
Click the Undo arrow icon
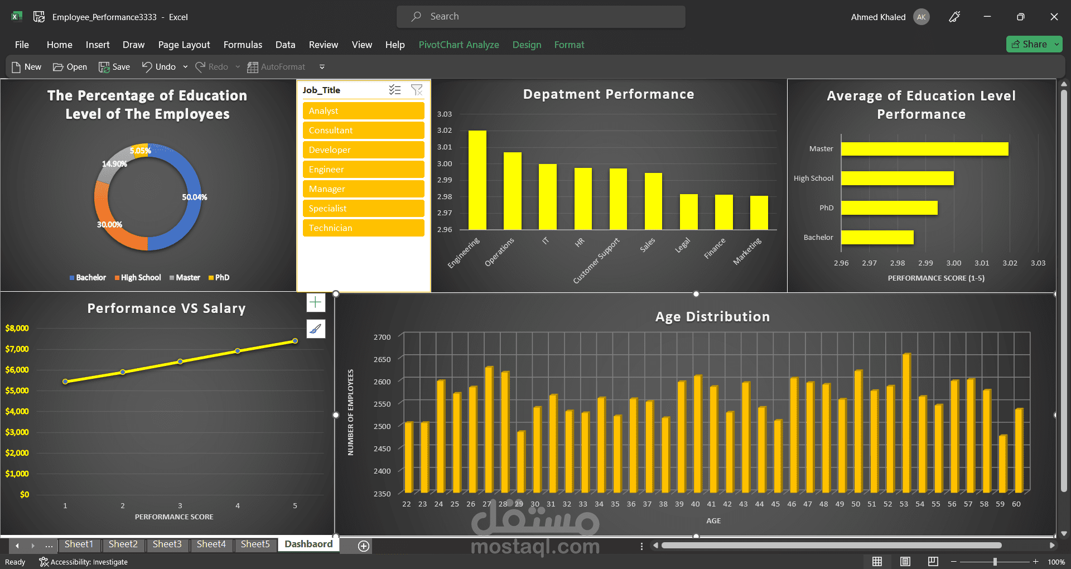coord(147,67)
